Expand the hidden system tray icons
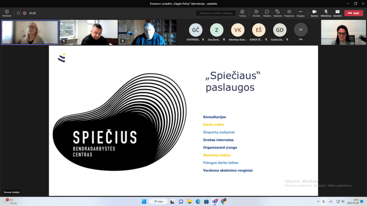The height and width of the screenshot is (206, 367). (318, 202)
